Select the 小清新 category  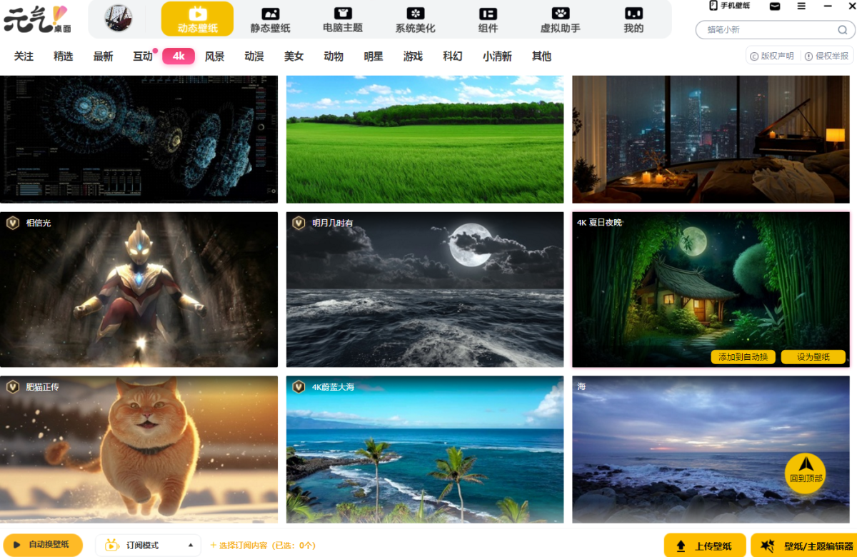coord(497,56)
